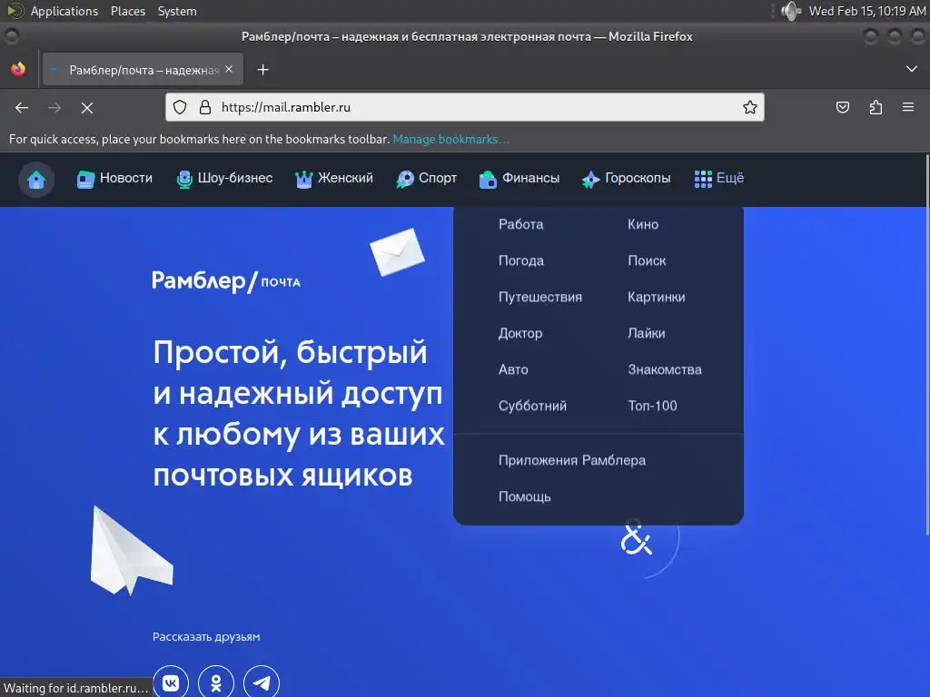Select Путешествия menu entry
930x697 pixels.
pyautogui.click(x=539, y=297)
